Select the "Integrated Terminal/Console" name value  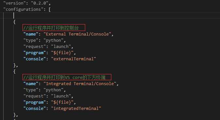pyautogui.click(x=80, y=84)
